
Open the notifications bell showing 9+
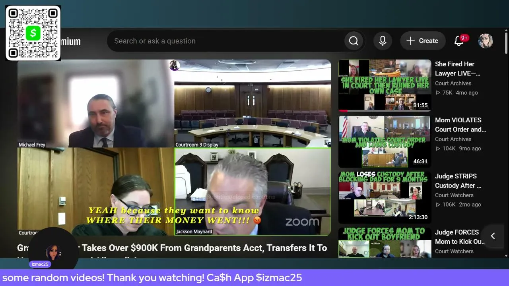459,41
